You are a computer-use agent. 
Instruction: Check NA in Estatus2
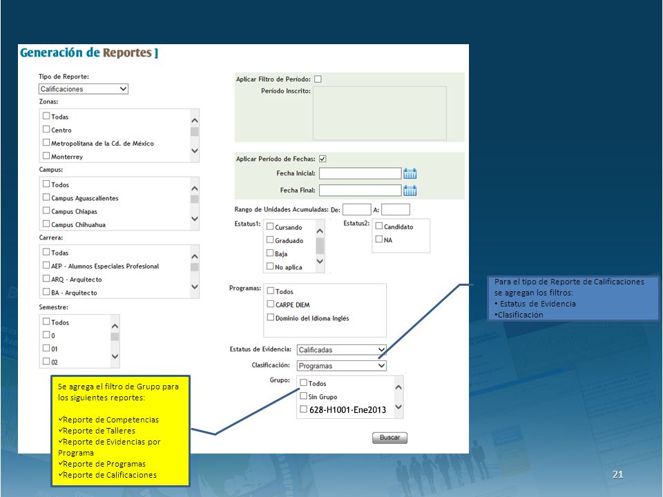point(379,240)
